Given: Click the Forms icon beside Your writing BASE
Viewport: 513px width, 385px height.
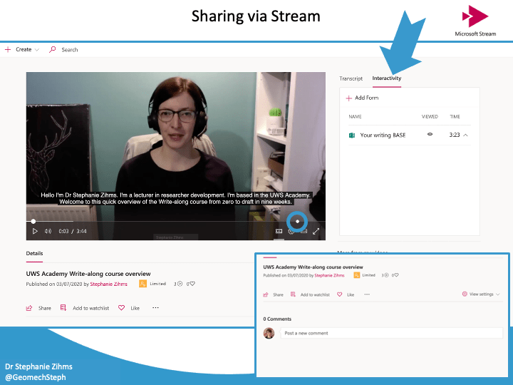Looking at the screenshot, I should pyautogui.click(x=352, y=135).
